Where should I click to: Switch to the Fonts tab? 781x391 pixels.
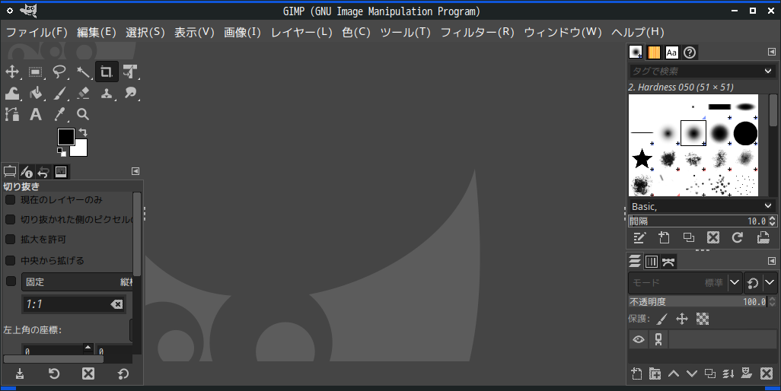pos(671,52)
